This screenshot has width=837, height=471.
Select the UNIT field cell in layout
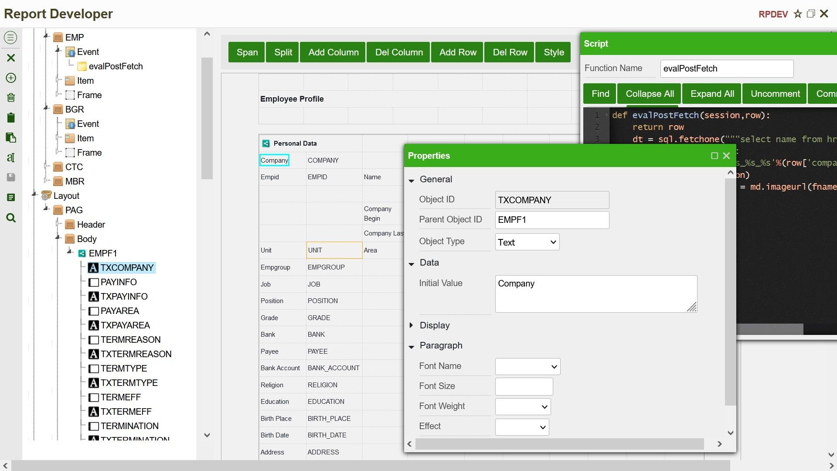pyautogui.click(x=334, y=250)
